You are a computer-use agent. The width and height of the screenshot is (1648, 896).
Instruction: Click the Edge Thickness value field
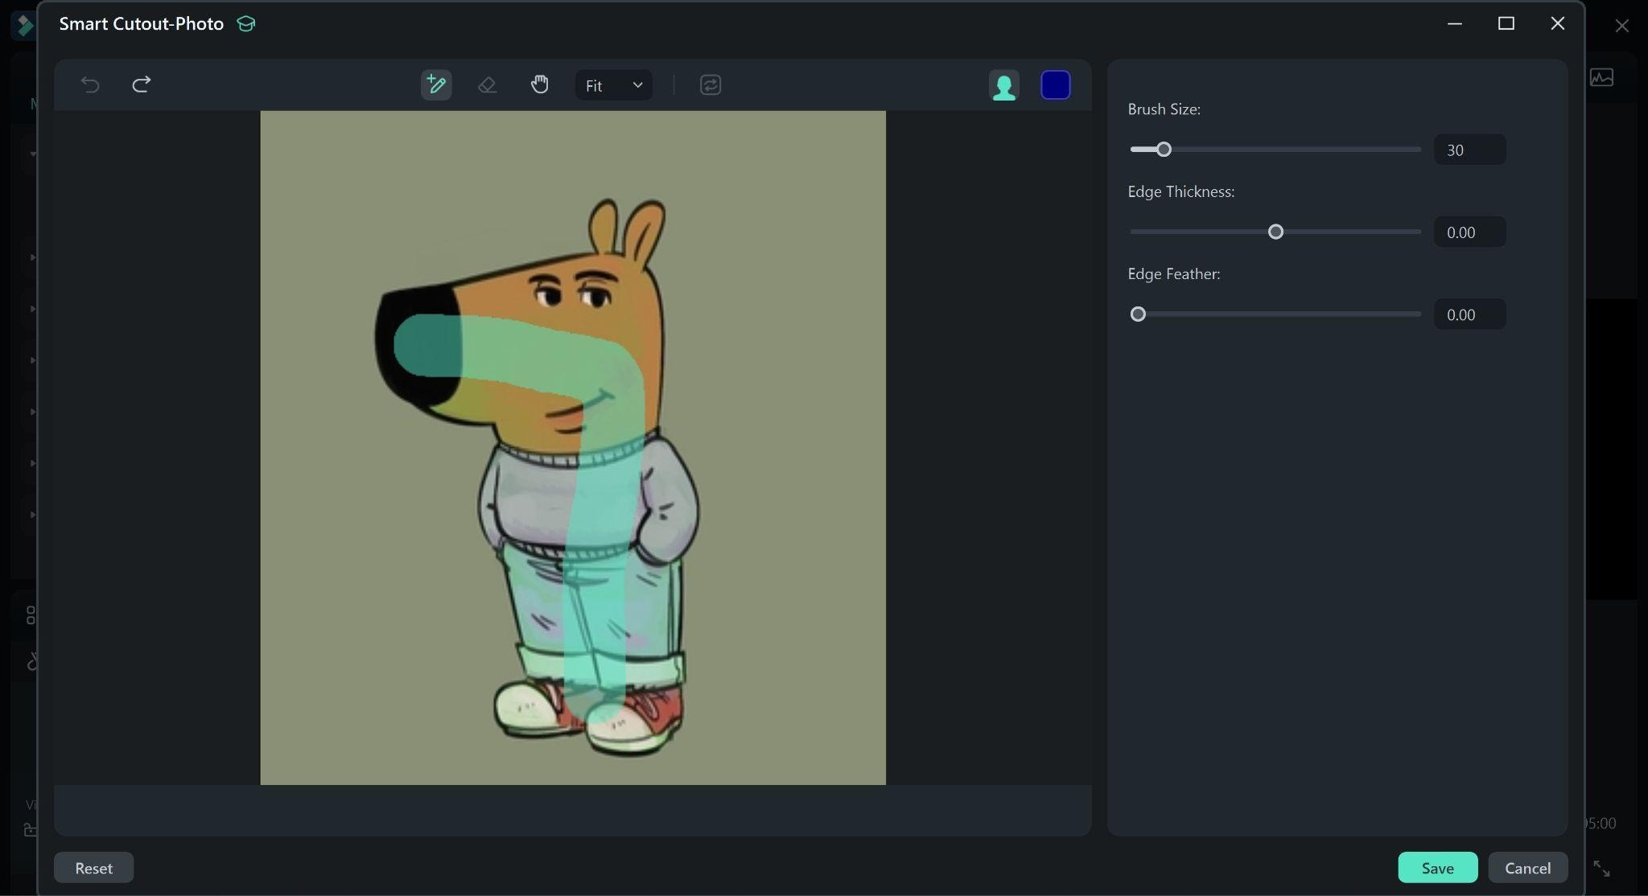pyautogui.click(x=1470, y=232)
